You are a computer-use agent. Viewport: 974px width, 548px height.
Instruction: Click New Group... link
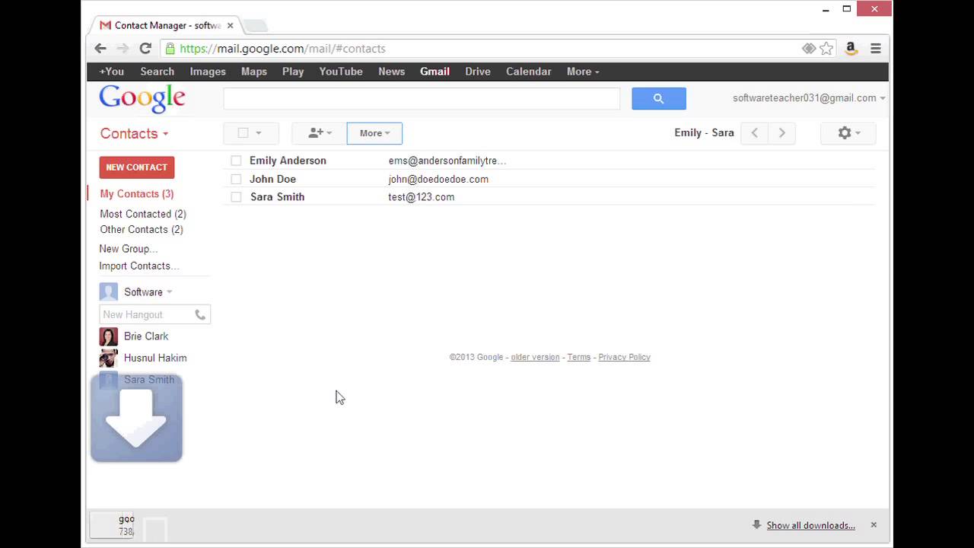129,249
